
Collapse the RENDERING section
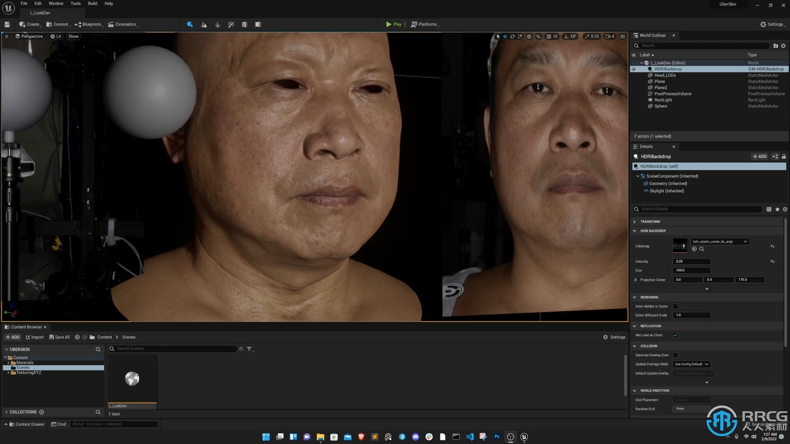click(x=634, y=297)
